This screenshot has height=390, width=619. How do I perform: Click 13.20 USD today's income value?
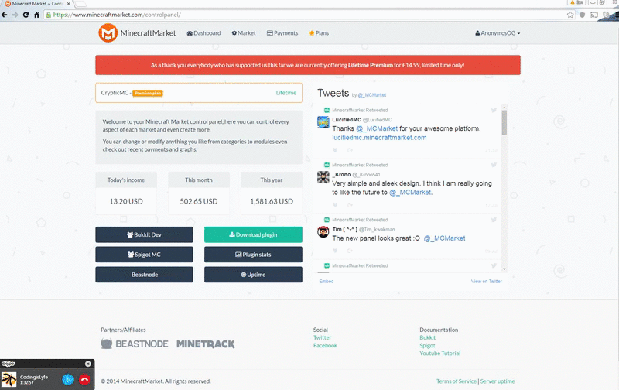click(126, 201)
